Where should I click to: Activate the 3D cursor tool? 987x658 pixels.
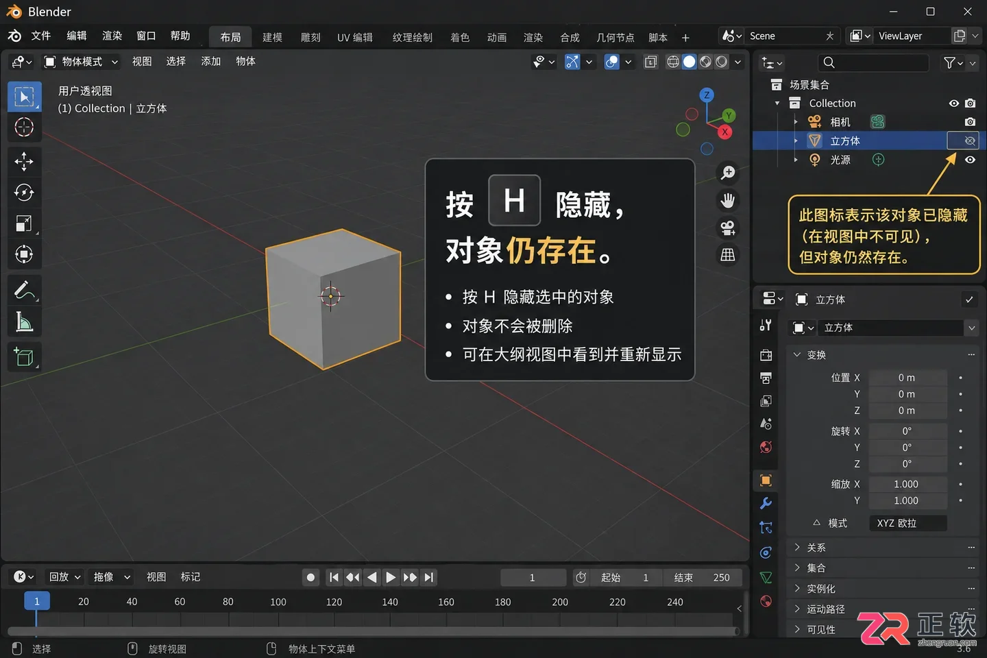[24, 127]
